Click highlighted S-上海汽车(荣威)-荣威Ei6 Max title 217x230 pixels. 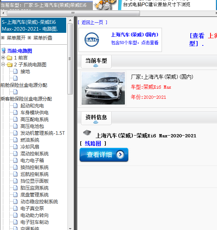34,25
